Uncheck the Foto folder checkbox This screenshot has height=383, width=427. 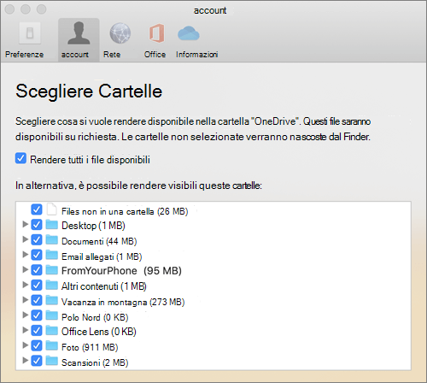(x=37, y=345)
